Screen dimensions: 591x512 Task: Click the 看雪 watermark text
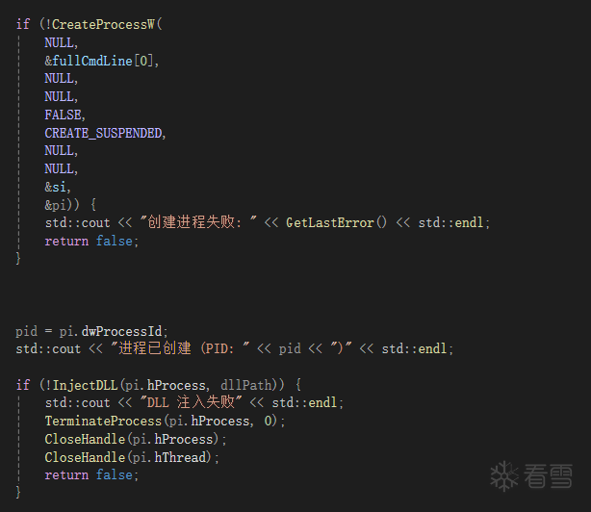(549, 475)
